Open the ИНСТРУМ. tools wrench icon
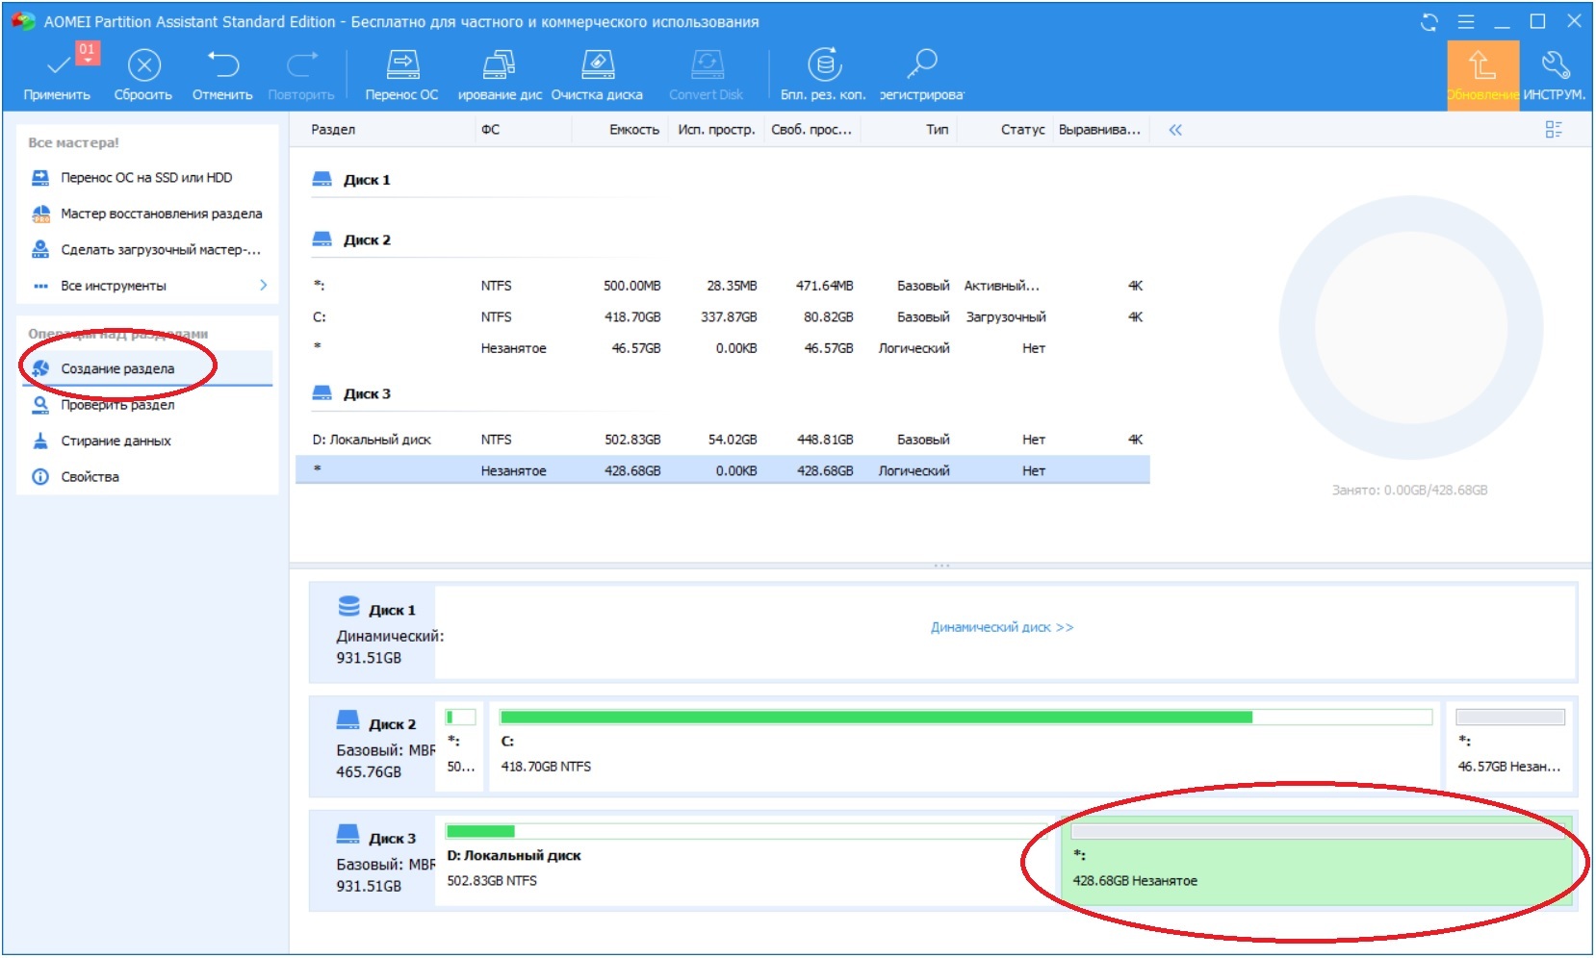 point(1555,74)
